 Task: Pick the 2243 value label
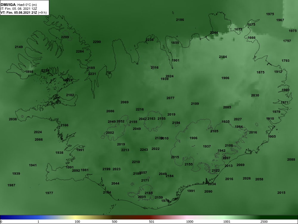(144, 150)
